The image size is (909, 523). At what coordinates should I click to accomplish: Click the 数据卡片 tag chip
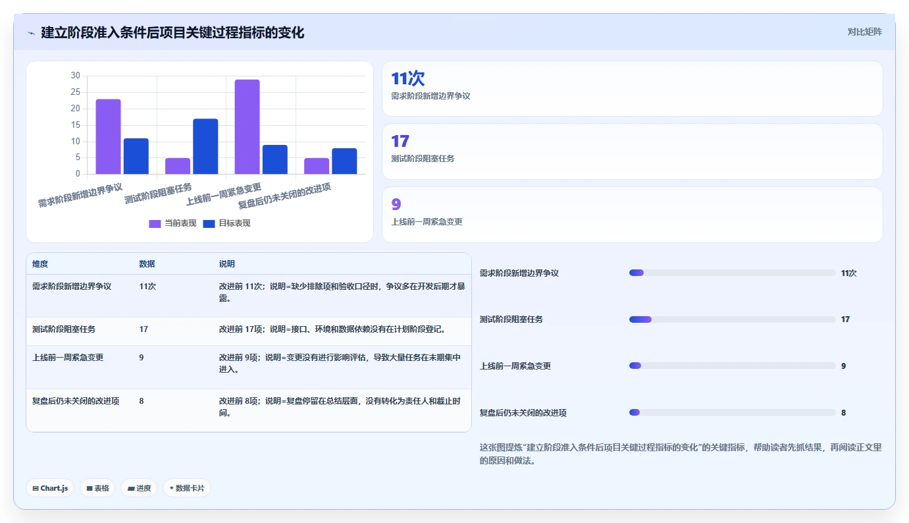(x=187, y=488)
